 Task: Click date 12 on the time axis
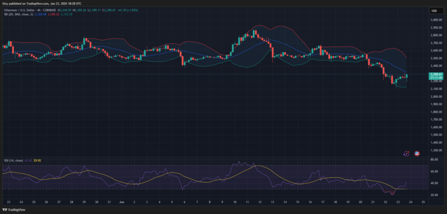pyautogui.click(x=260, y=202)
